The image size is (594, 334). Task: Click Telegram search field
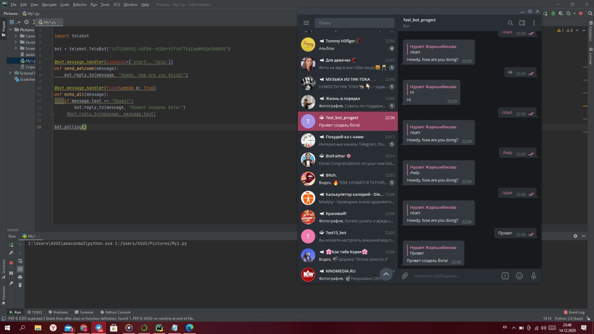coord(354,23)
